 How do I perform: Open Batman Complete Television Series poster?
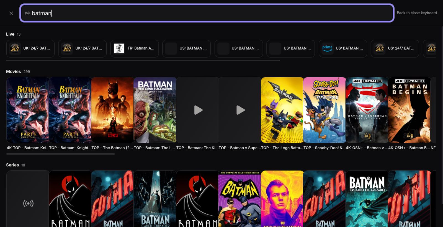(x=240, y=199)
